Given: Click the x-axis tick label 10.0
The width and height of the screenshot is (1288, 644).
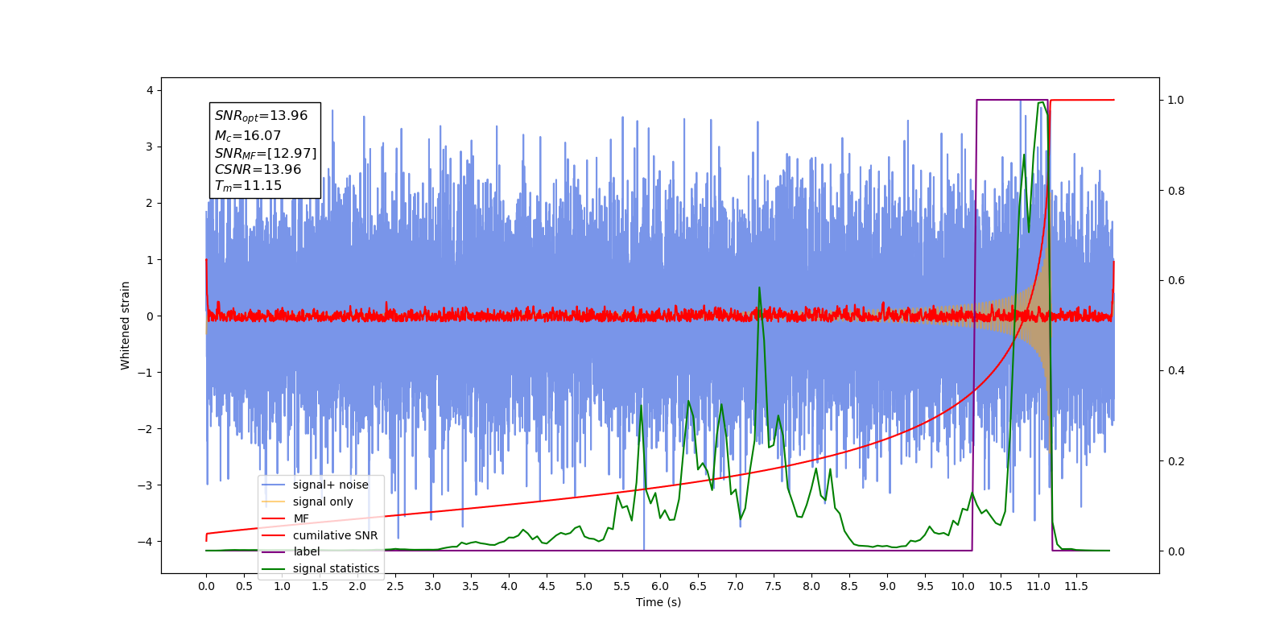Looking at the screenshot, I should click(x=963, y=586).
